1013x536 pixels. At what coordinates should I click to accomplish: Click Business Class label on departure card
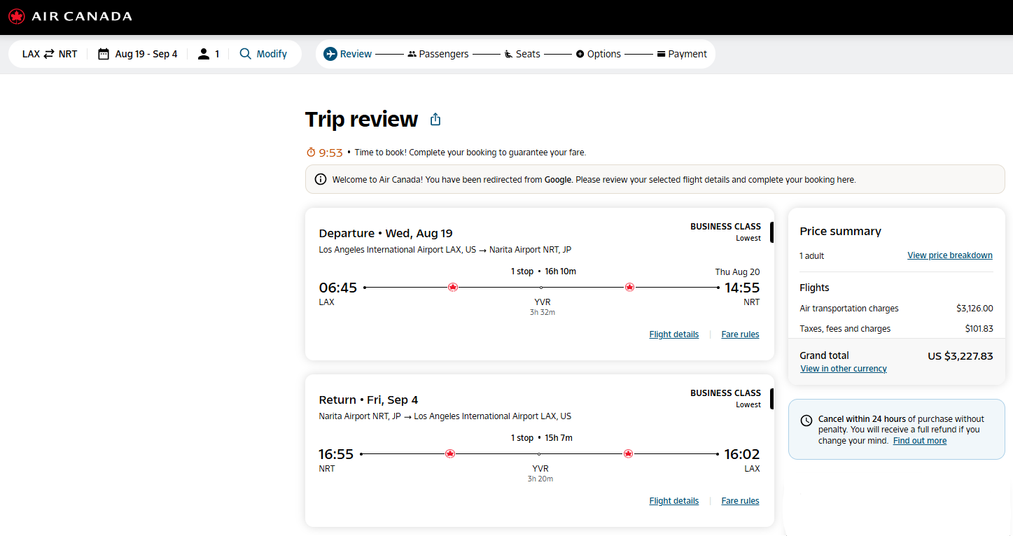(725, 227)
